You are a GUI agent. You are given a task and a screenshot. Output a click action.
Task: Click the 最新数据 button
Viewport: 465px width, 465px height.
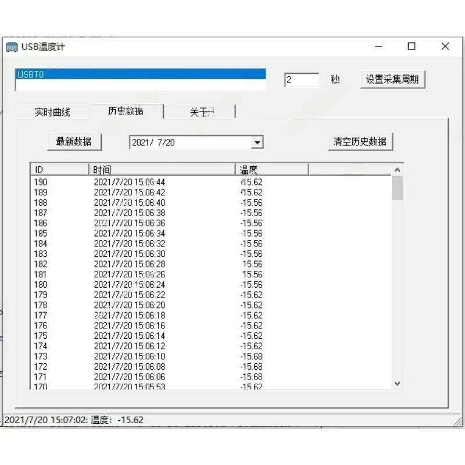(74, 142)
